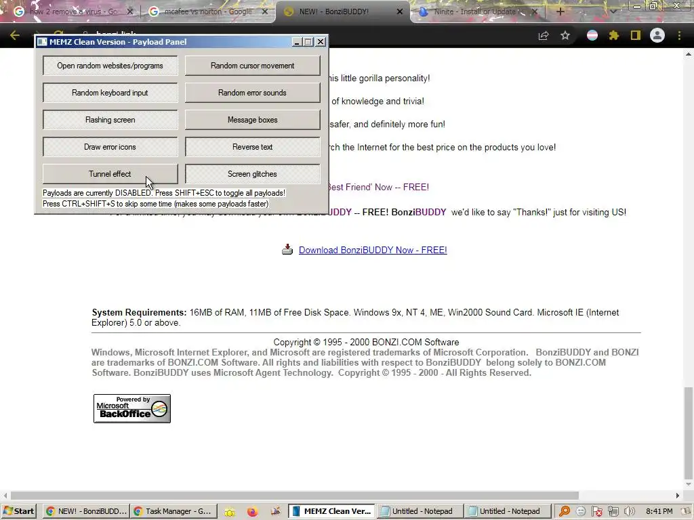Click the vertical scrollbar thumb
The height and width of the screenshot is (520, 694).
click(689, 433)
